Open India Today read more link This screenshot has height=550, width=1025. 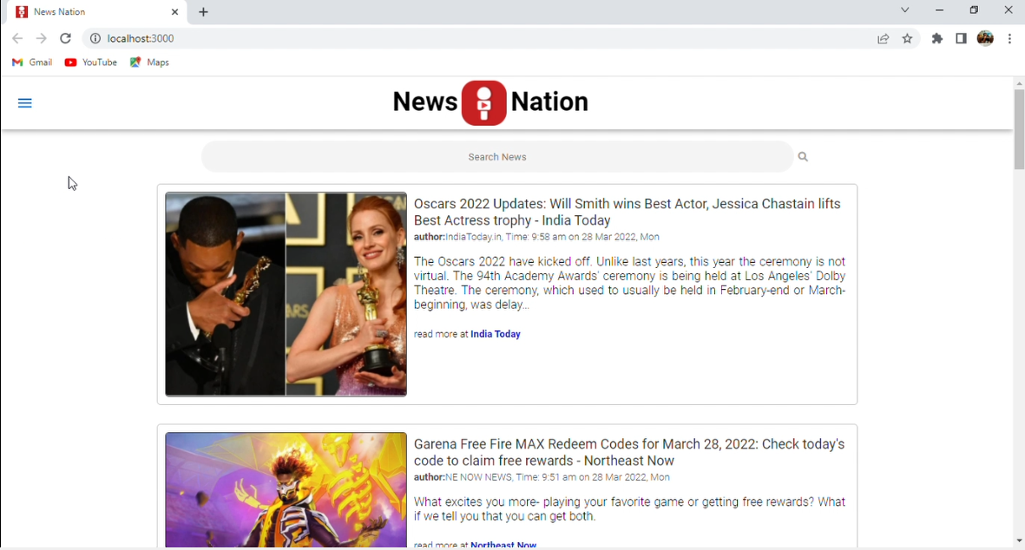[495, 334]
